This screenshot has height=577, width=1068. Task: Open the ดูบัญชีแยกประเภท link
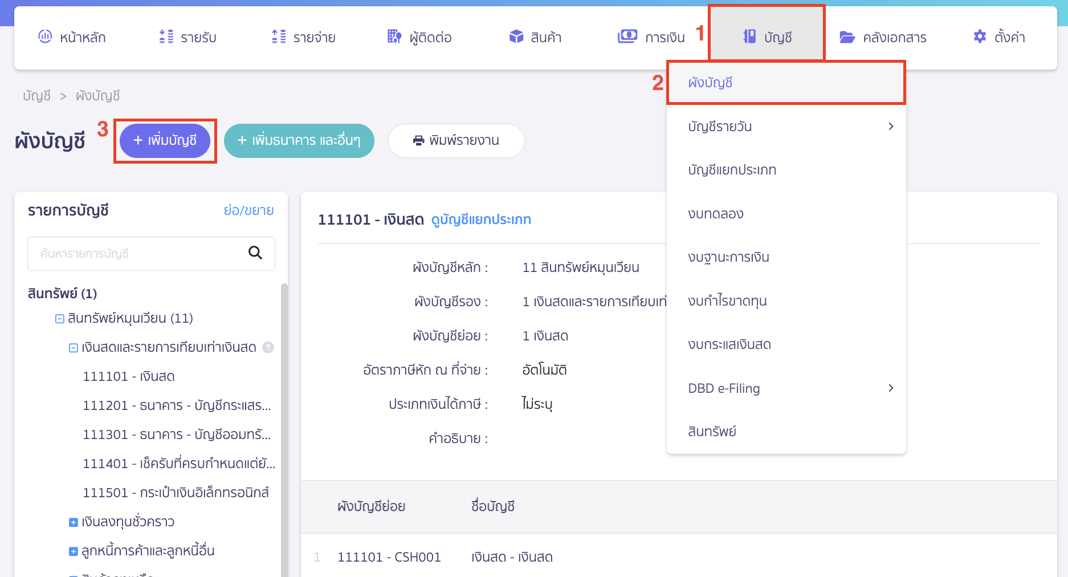[481, 219]
